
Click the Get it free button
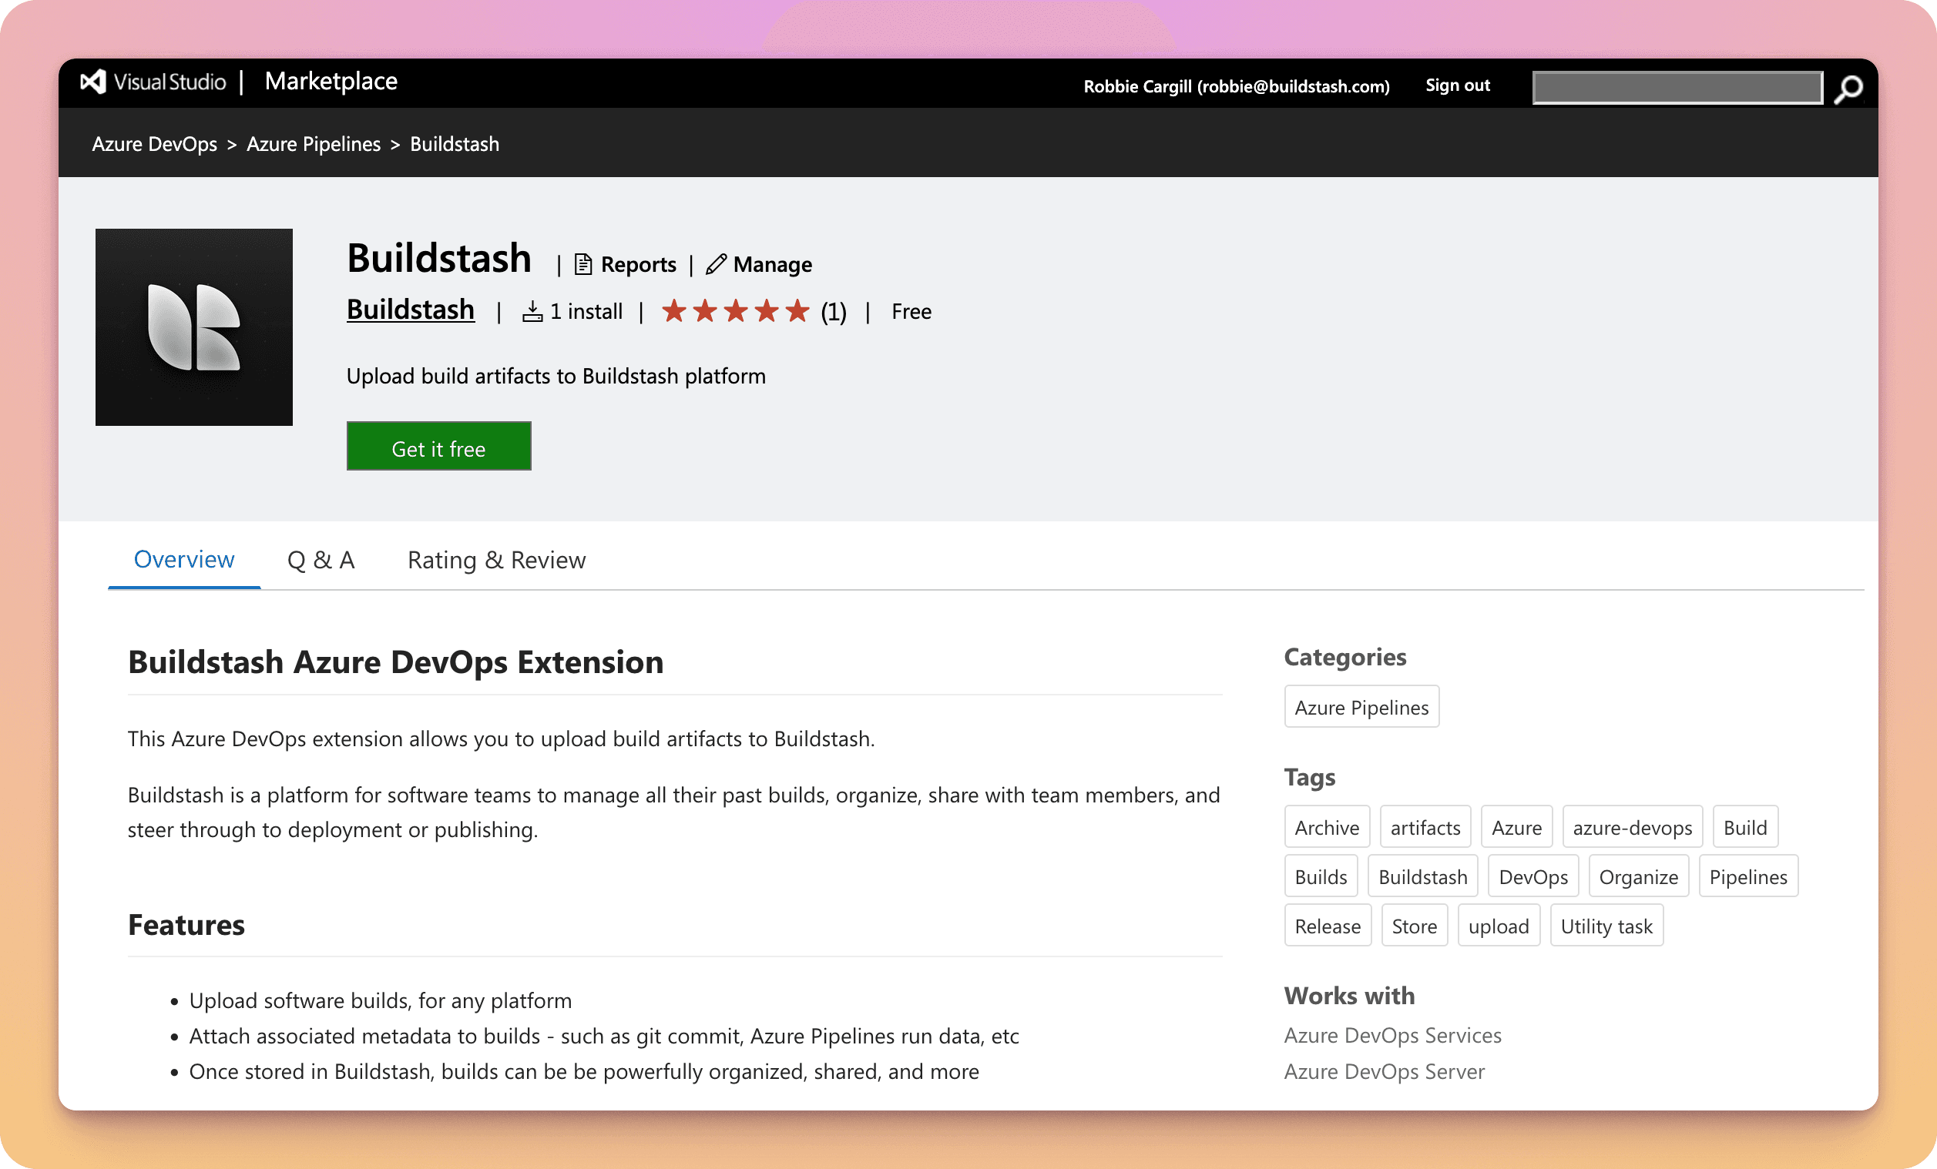click(x=438, y=446)
